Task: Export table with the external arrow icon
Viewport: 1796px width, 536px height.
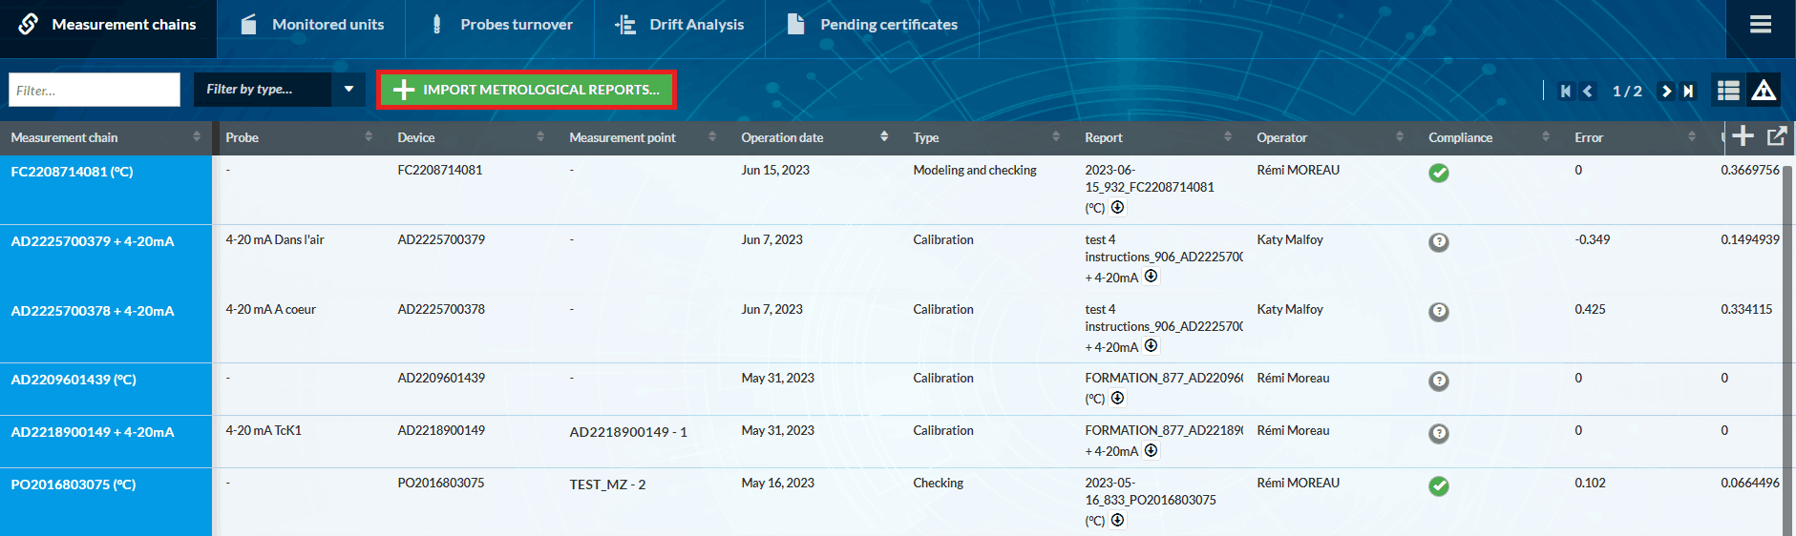Action: 1776,136
